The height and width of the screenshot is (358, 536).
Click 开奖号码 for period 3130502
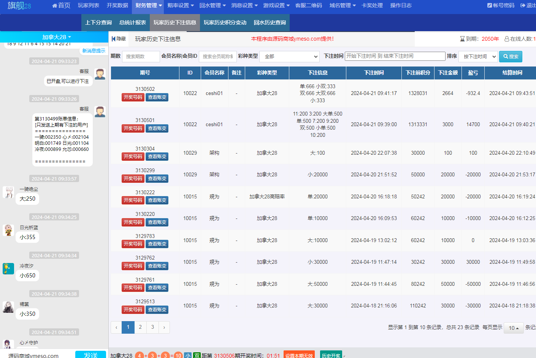(133, 97)
